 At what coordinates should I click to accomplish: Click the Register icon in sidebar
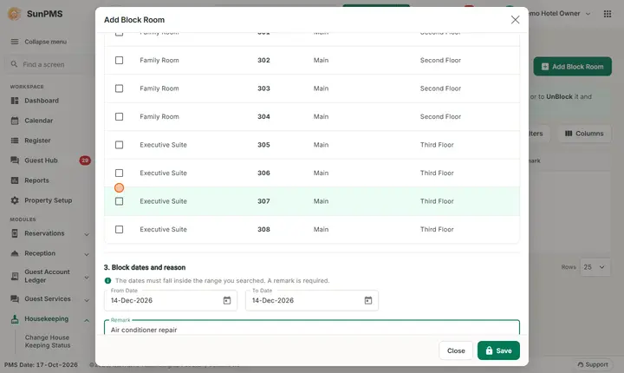(x=15, y=141)
